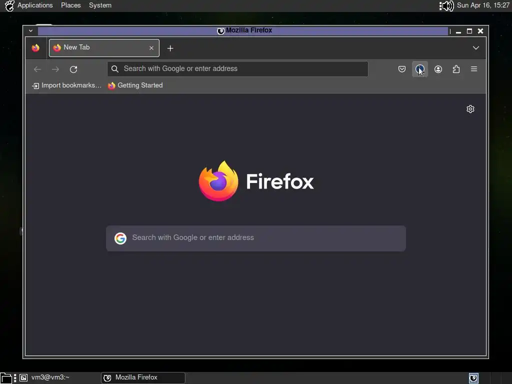The height and width of the screenshot is (384, 512).
Task: Save page to Pocket
Action: click(402, 69)
